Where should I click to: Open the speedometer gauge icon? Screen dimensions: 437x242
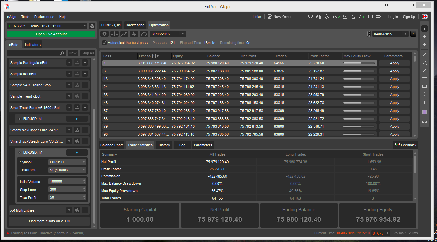point(144,34)
